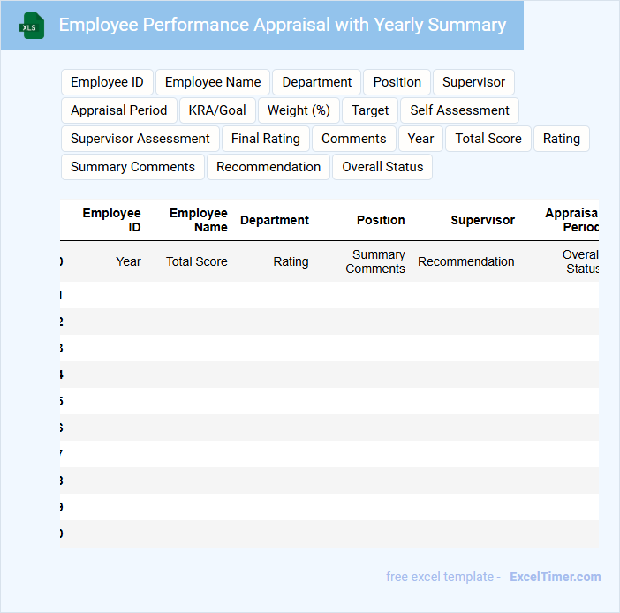Click the Overall Status tag
The width and height of the screenshot is (620, 613).
[x=382, y=167]
